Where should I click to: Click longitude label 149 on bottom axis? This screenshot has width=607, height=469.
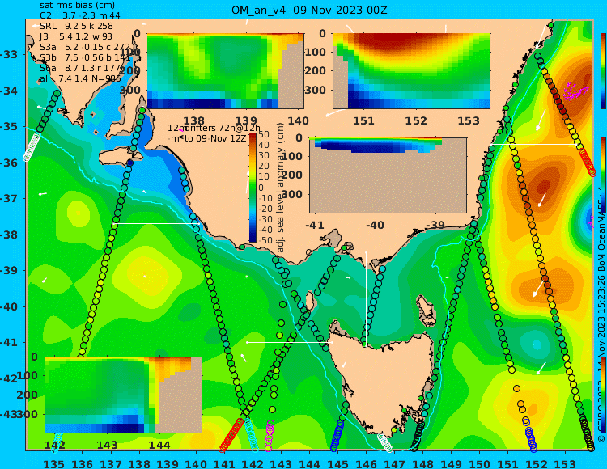point(452,463)
